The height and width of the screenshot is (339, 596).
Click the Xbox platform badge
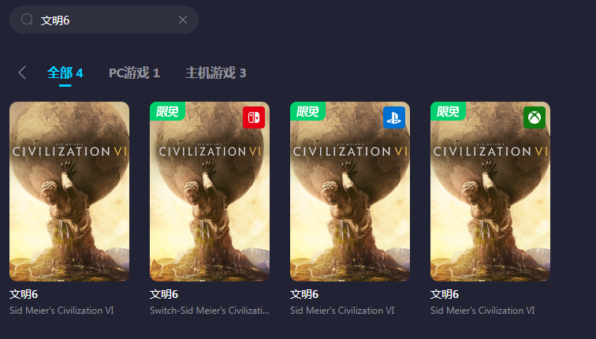click(535, 117)
